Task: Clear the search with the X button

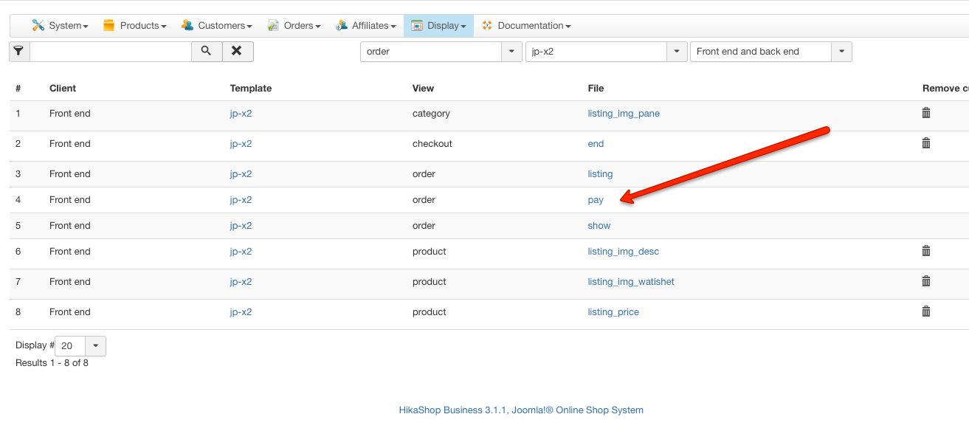Action: pos(237,52)
